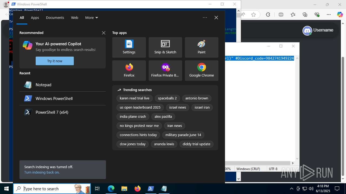Screen dimensions: 346x194
Task: Click the Firefox taskbar icon
Action: (138, 189)
